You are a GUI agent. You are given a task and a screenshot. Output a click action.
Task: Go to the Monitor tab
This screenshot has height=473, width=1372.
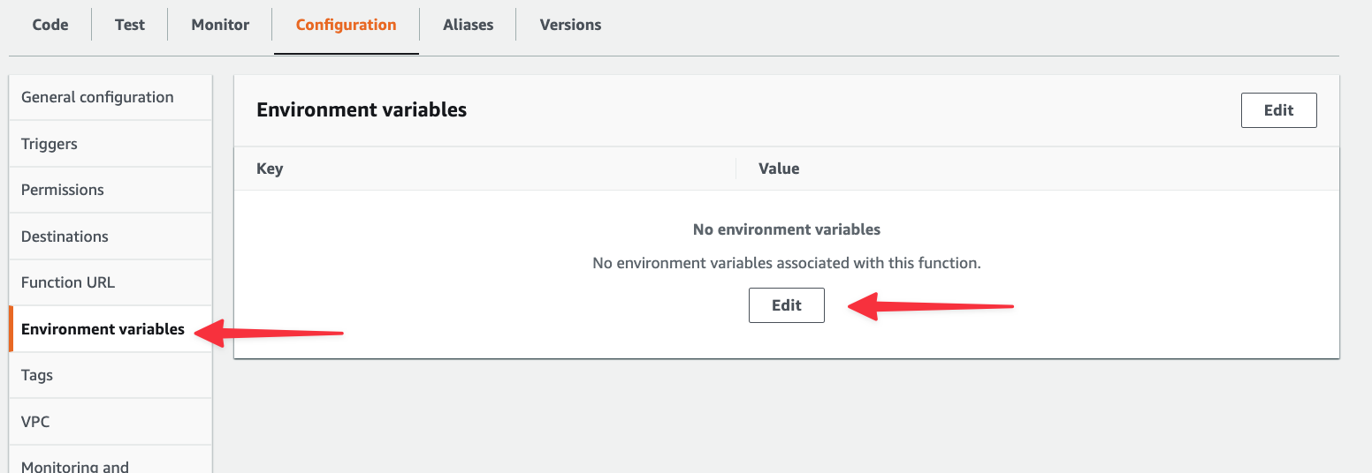point(220,25)
